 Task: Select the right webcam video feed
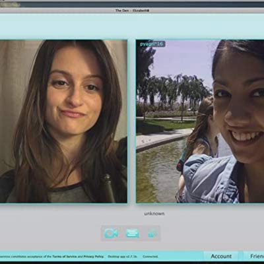point(200,121)
